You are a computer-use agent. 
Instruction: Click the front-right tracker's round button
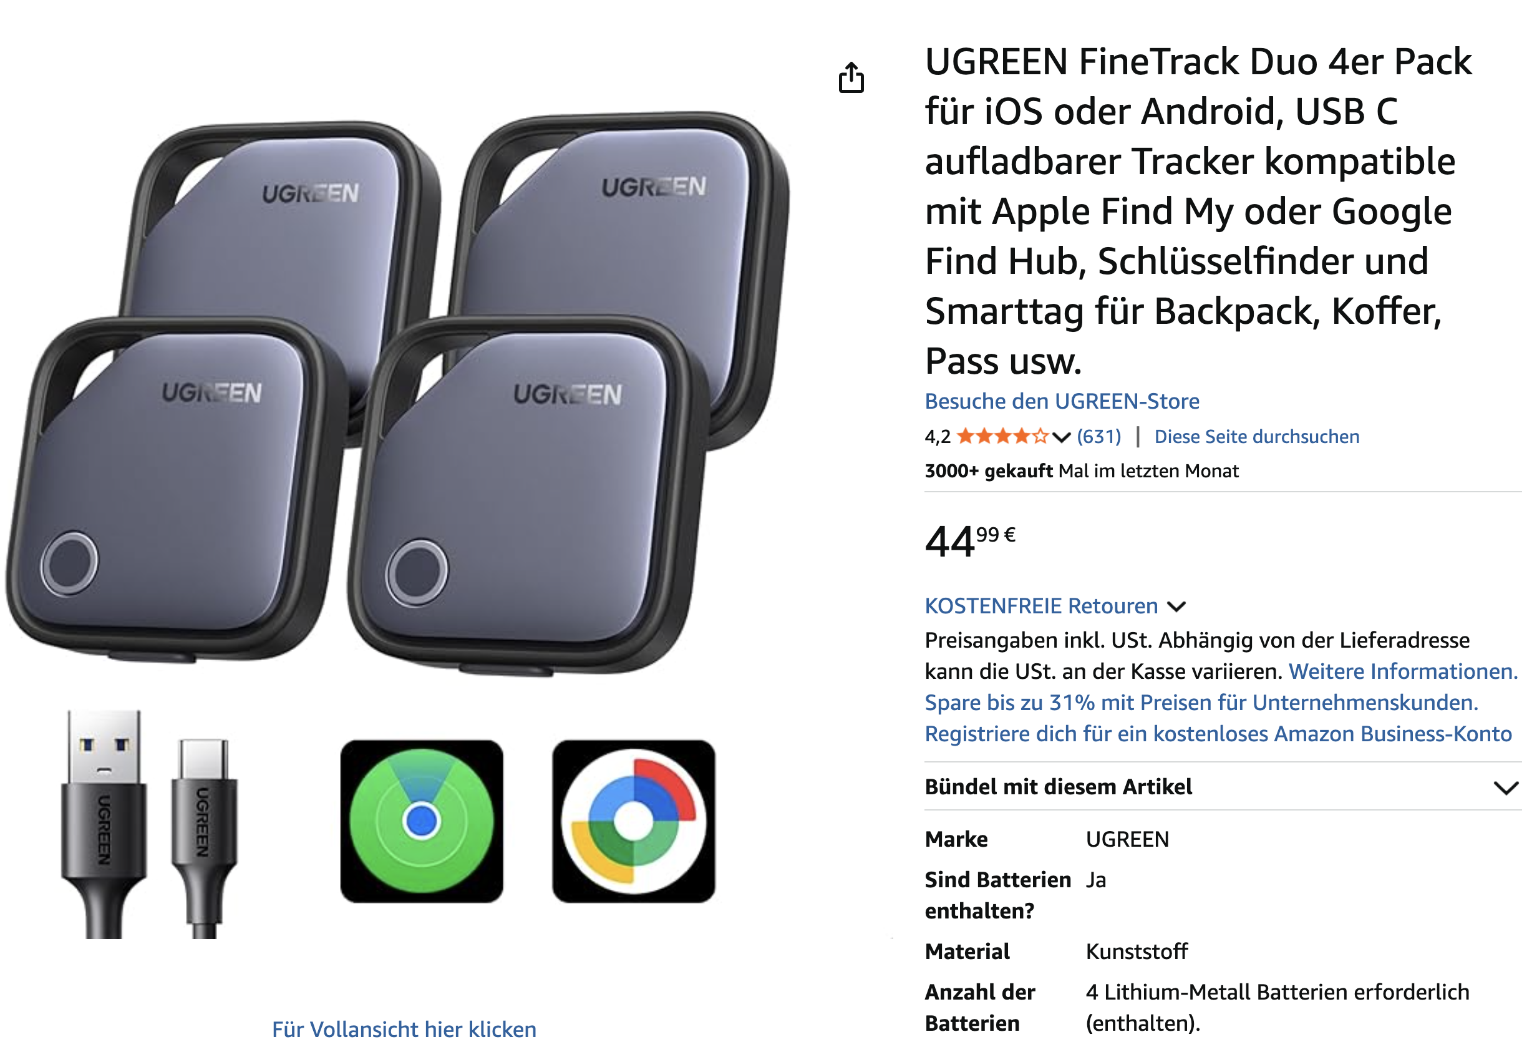point(417,572)
